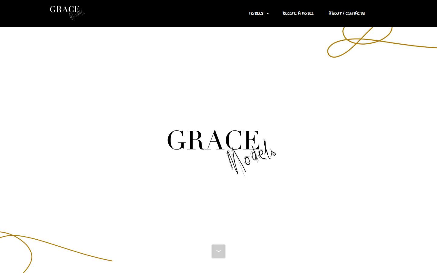
Task: Open the Models dropdown menu
Action: pyautogui.click(x=259, y=13)
